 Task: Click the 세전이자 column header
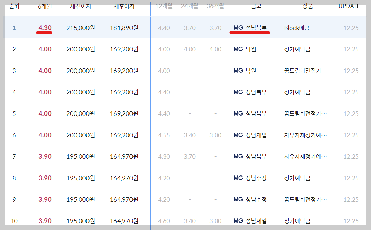tap(81, 6)
